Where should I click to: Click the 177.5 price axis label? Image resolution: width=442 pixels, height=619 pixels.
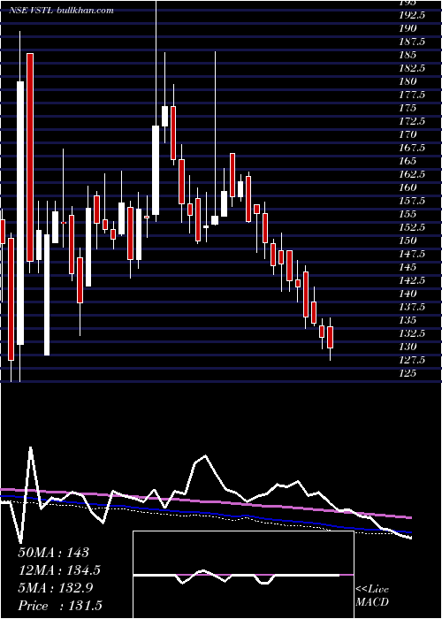pyautogui.click(x=412, y=95)
